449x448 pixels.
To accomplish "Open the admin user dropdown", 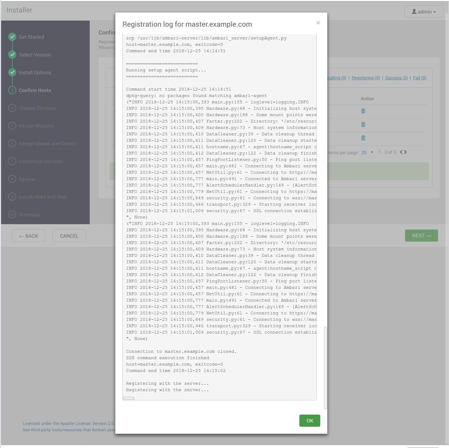I will 424,11.
